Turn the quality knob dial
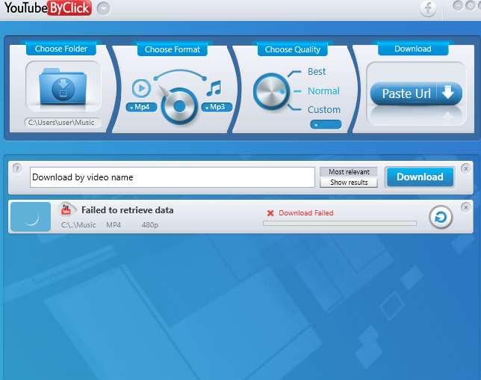The width and height of the screenshot is (481, 380). pos(271,91)
